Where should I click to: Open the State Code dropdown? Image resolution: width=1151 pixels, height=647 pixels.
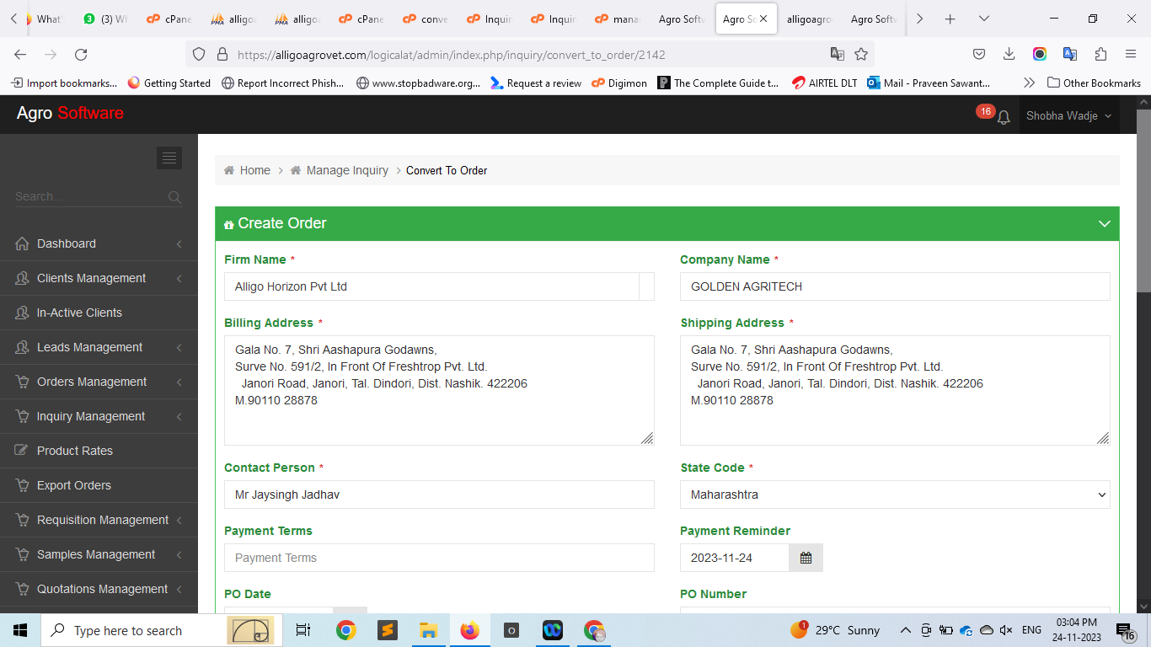[894, 495]
